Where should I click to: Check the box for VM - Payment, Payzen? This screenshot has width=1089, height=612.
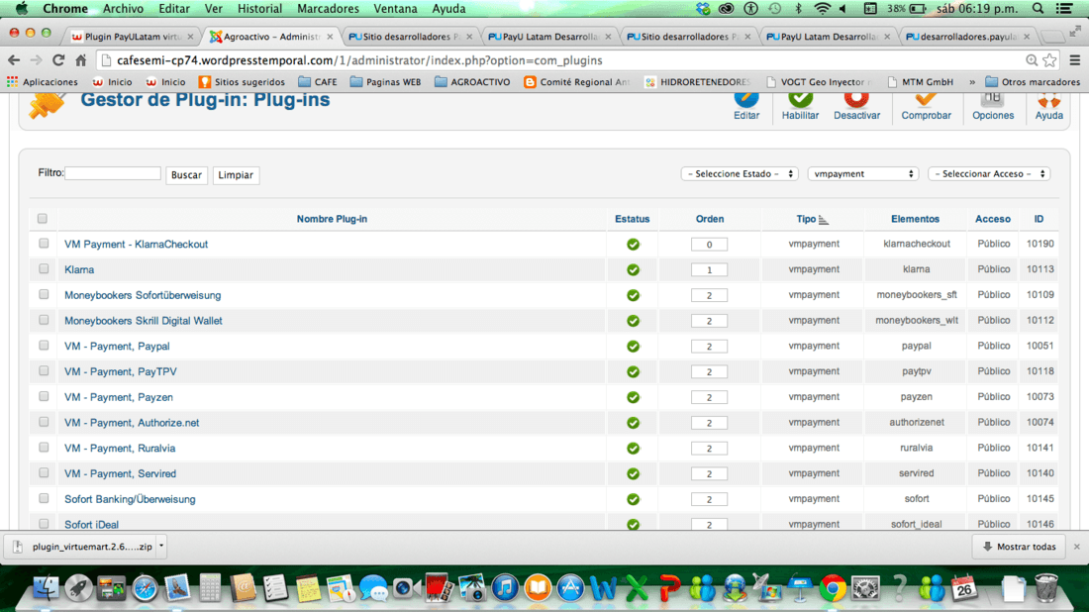44,396
